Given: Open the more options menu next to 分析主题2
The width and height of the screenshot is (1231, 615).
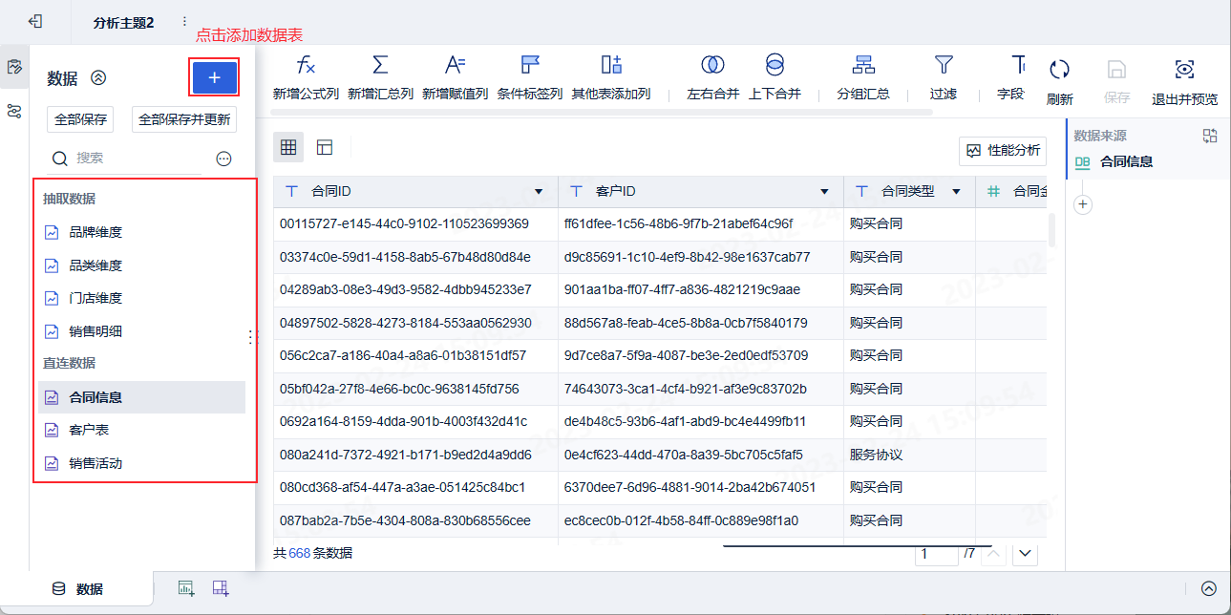Looking at the screenshot, I should pos(184,21).
